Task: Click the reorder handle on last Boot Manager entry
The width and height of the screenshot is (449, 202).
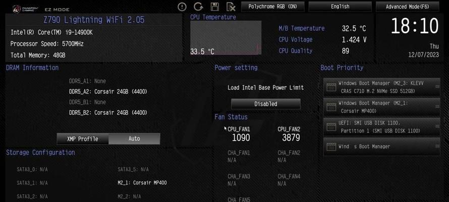Action: tap(437, 146)
